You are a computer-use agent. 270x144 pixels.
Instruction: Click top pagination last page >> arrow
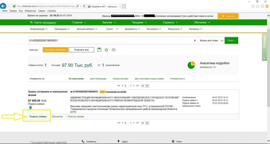(137, 86)
